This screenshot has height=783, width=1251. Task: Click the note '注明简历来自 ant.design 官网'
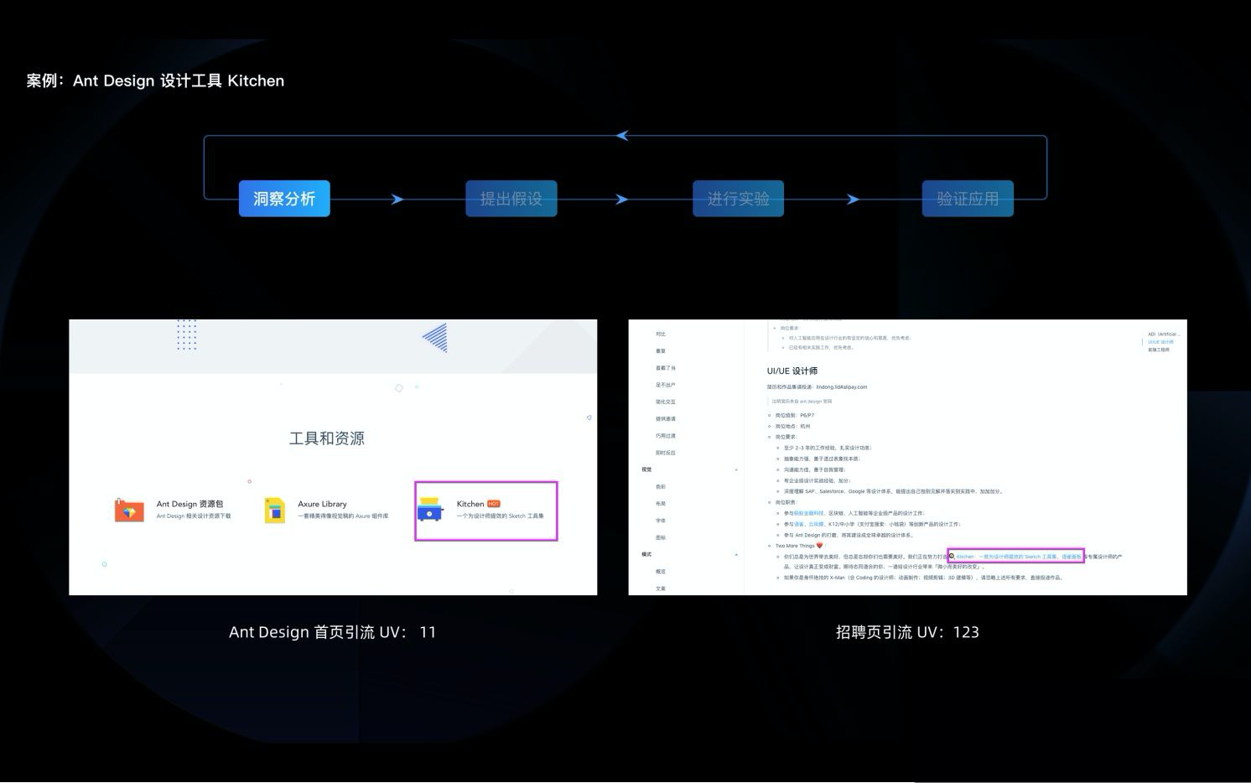[802, 402]
